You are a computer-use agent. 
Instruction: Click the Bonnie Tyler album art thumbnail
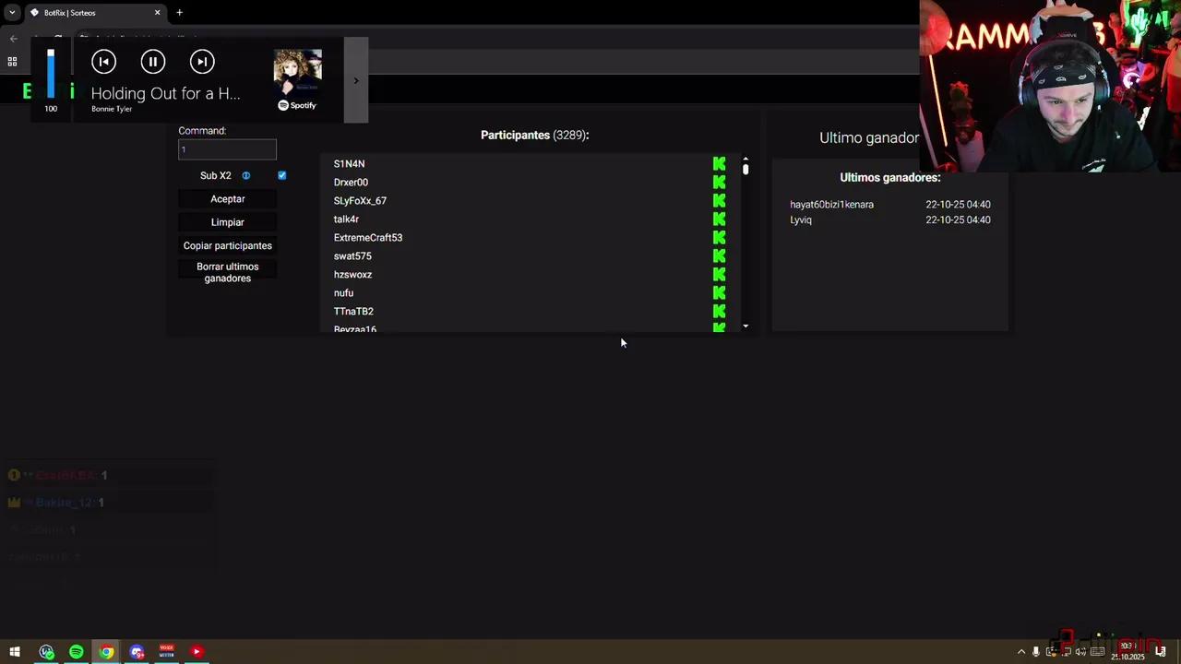click(x=297, y=72)
